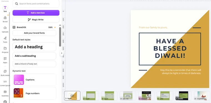The image size is (211, 103).
Task: Click the Magic Write button
Action: point(36,20)
